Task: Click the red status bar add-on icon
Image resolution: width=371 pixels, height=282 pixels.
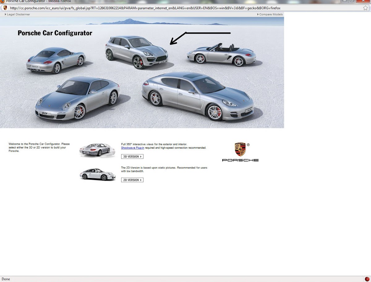Action: click(x=367, y=279)
